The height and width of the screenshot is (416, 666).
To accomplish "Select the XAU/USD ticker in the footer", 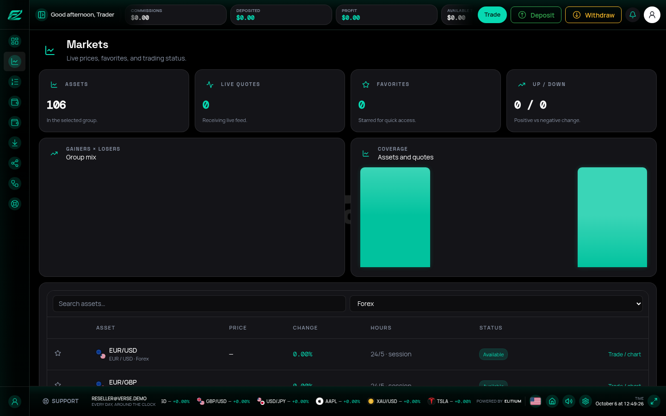I will pyautogui.click(x=394, y=401).
